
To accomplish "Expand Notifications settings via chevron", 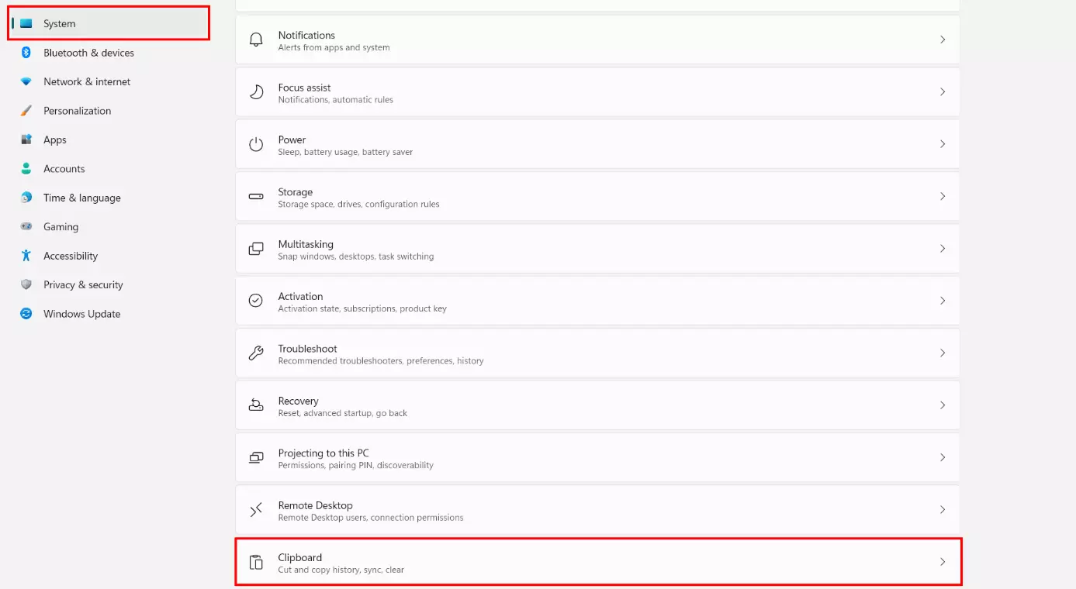I will click(943, 40).
